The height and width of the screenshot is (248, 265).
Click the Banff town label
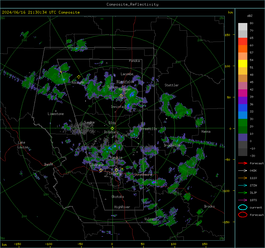point(49,165)
